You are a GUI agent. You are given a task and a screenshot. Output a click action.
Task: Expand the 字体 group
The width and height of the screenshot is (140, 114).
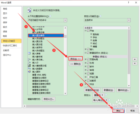[x=91, y=37]
